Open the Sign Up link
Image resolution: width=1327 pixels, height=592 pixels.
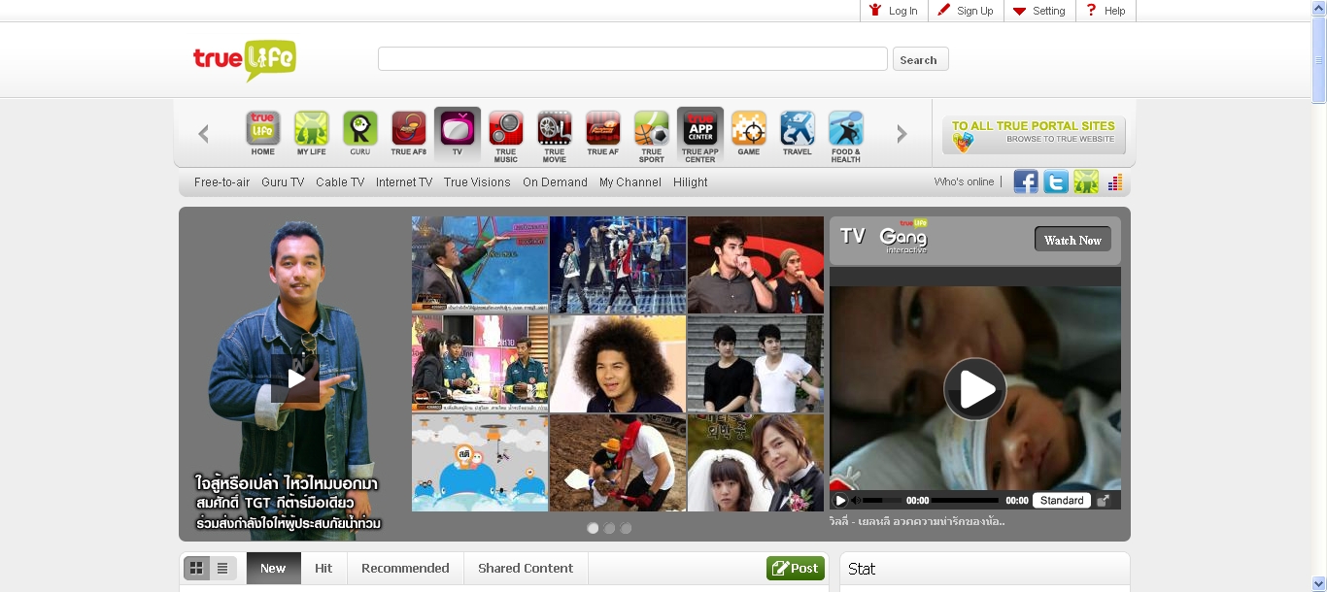click(966, 11)
